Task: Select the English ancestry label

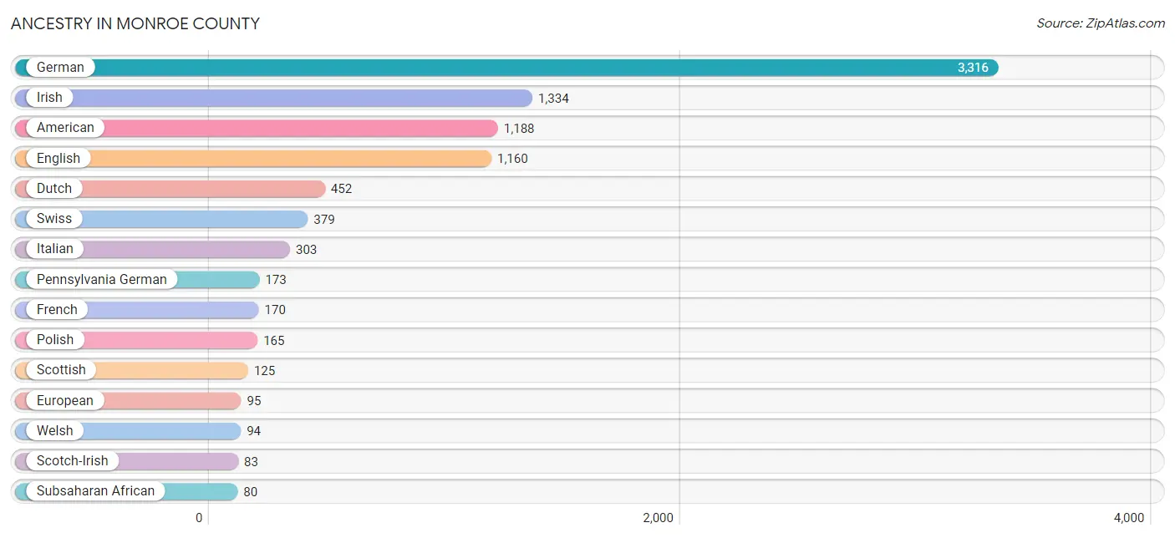Action: pyautogui.click(x=58, y=158)
